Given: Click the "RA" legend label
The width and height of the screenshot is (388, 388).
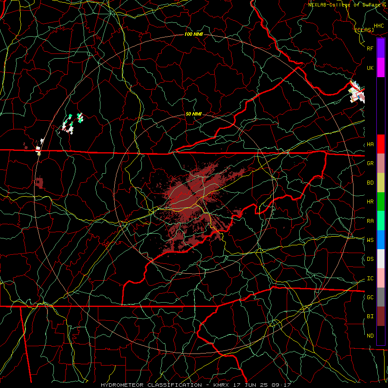Looking at the screenshot, I should [370, 221].
